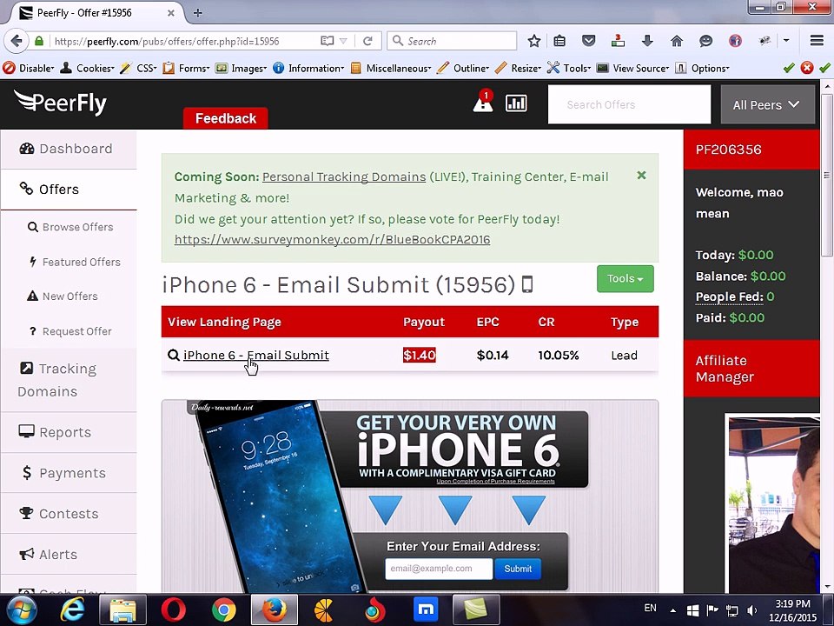Toggle reader view icon in address bar

click(328, 41)
